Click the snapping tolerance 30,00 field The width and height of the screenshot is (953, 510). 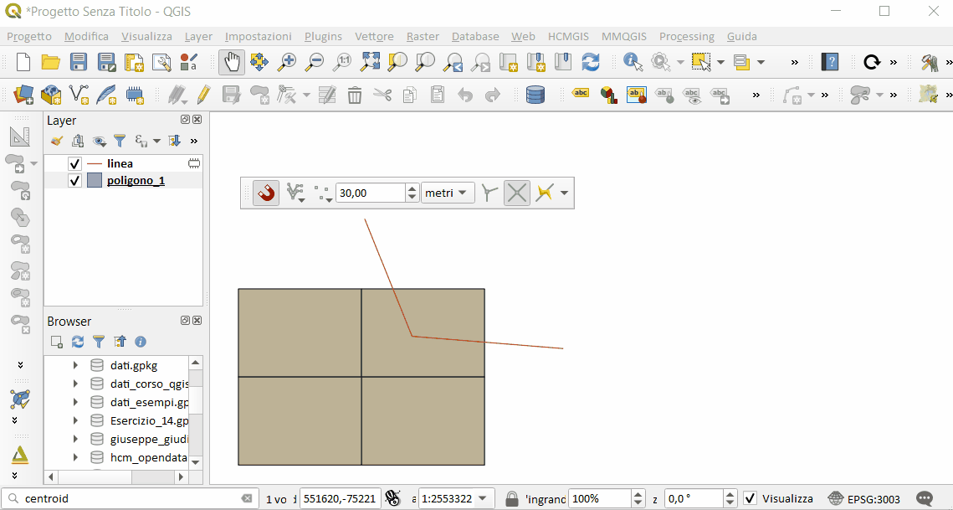(370, 193)
